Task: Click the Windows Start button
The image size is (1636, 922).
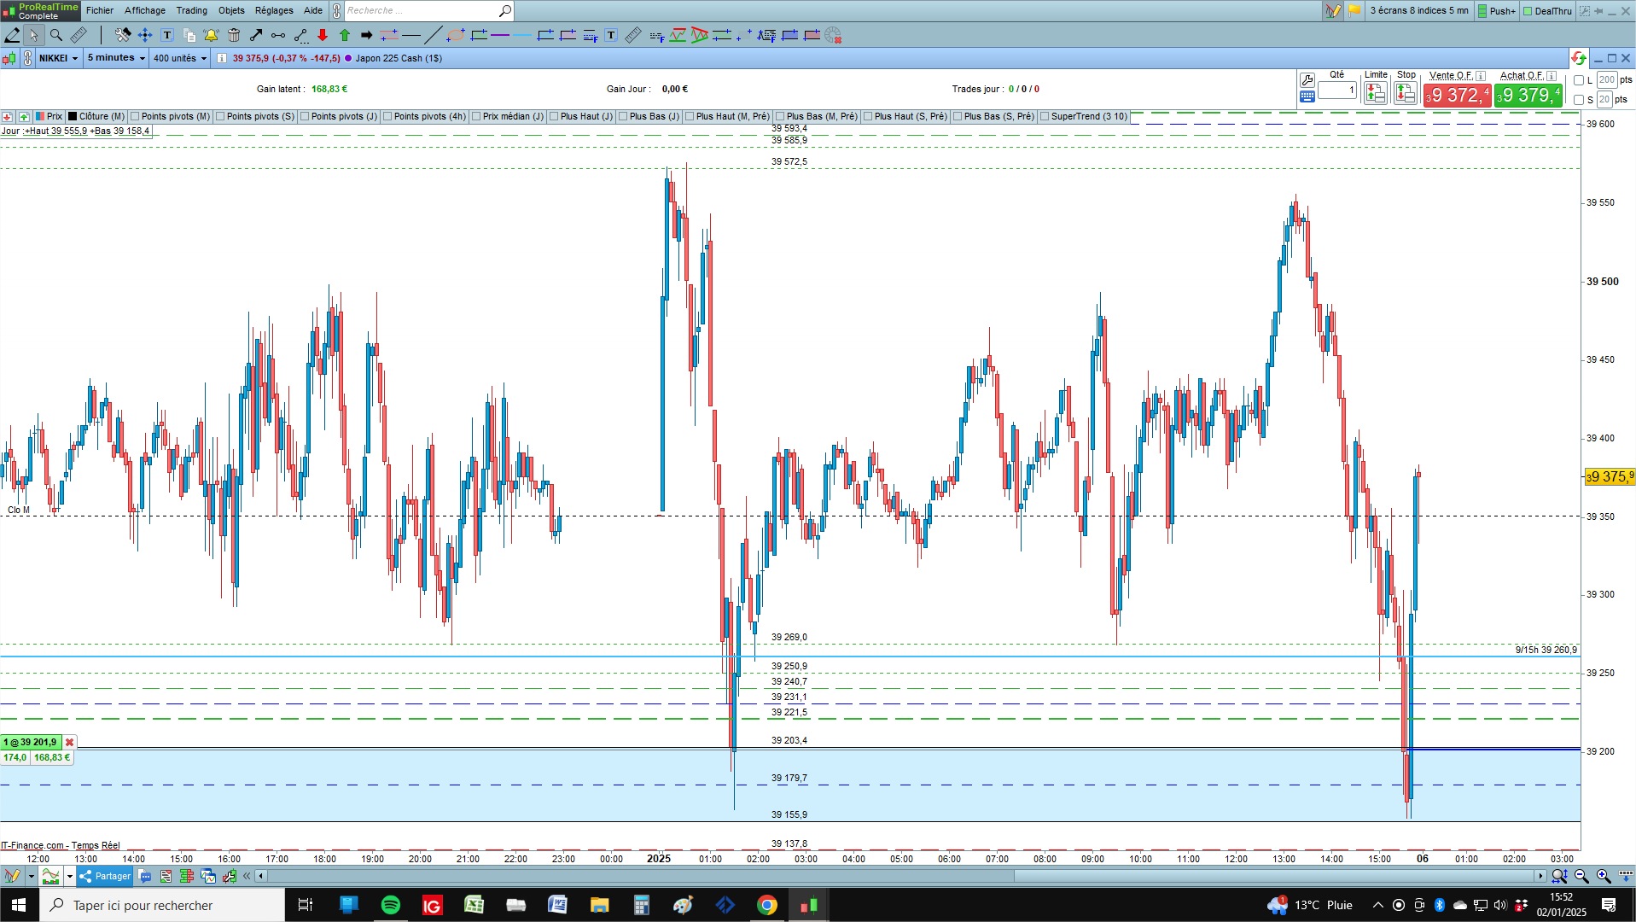Action: click(x=19, y=905)
